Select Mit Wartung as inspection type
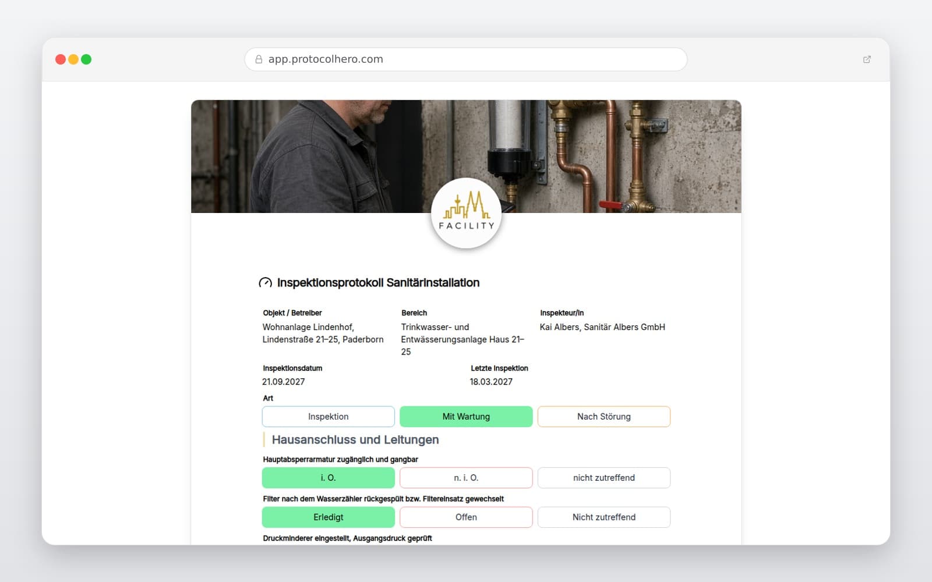 pyautogui.click(x=466, y=417)
